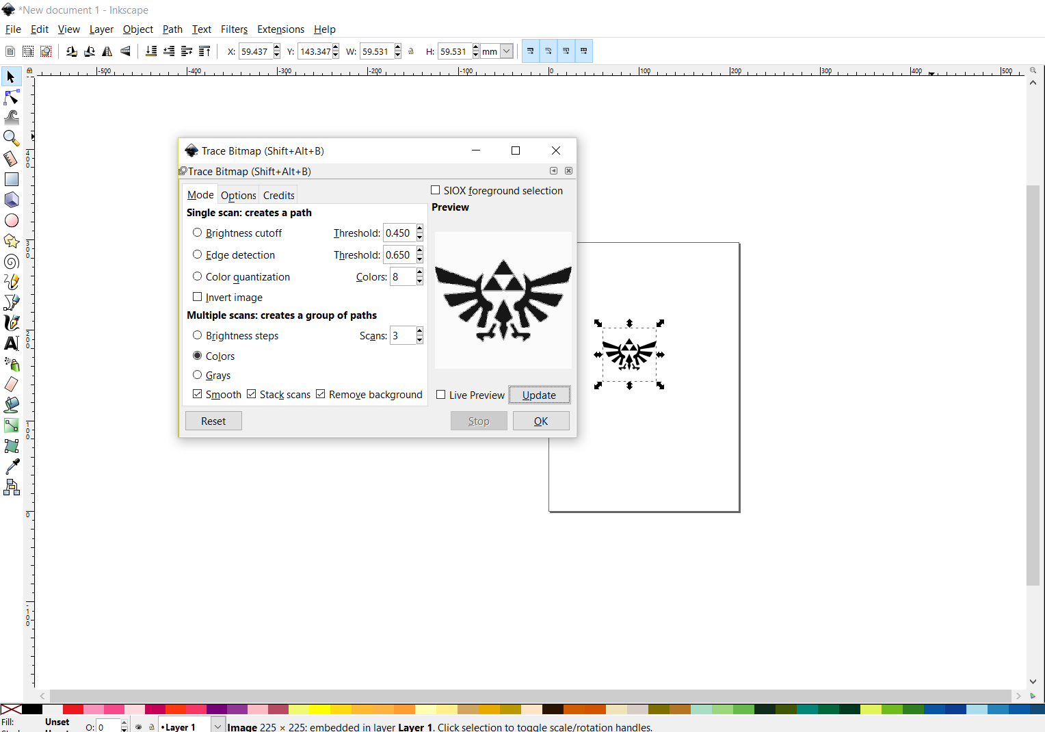1045x732 pixels.
Task: Switch to the Options tab
Action: coord(239,195)
